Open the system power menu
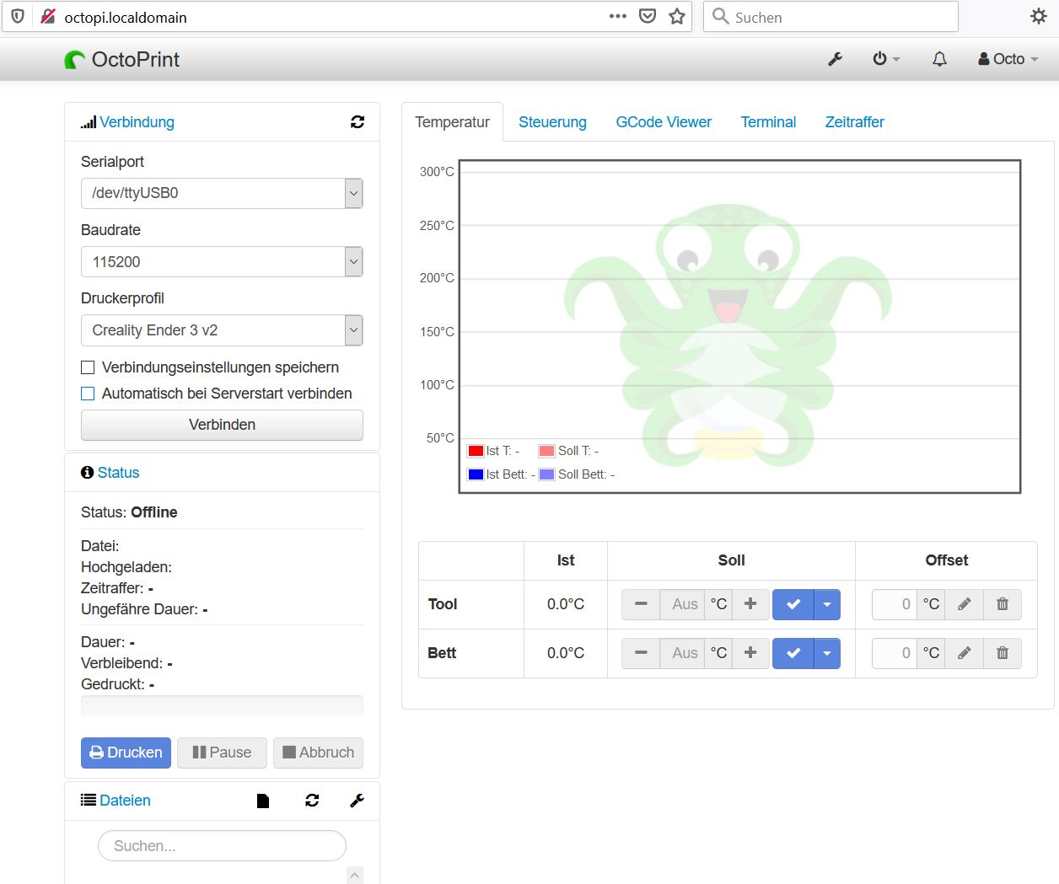Screen dimensions: 1059x884 point(885,59)
